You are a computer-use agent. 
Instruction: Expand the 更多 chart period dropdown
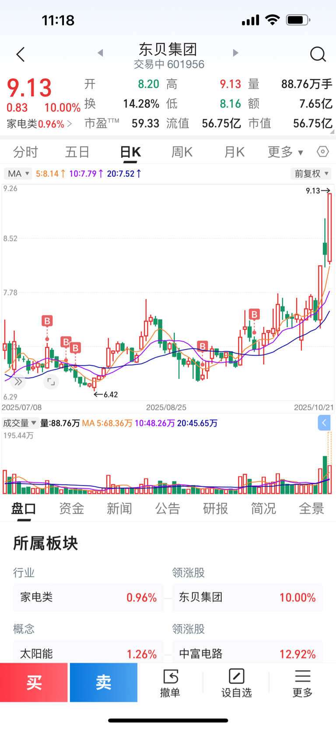tap(285, 152)
